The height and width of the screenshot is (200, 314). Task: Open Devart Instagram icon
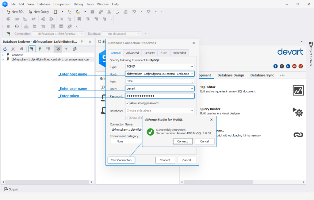point(301,66)
